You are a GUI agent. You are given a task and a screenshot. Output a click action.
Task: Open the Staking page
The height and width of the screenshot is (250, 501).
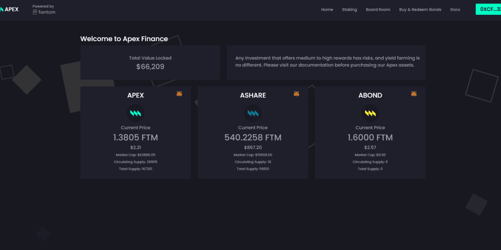point(350,9)
